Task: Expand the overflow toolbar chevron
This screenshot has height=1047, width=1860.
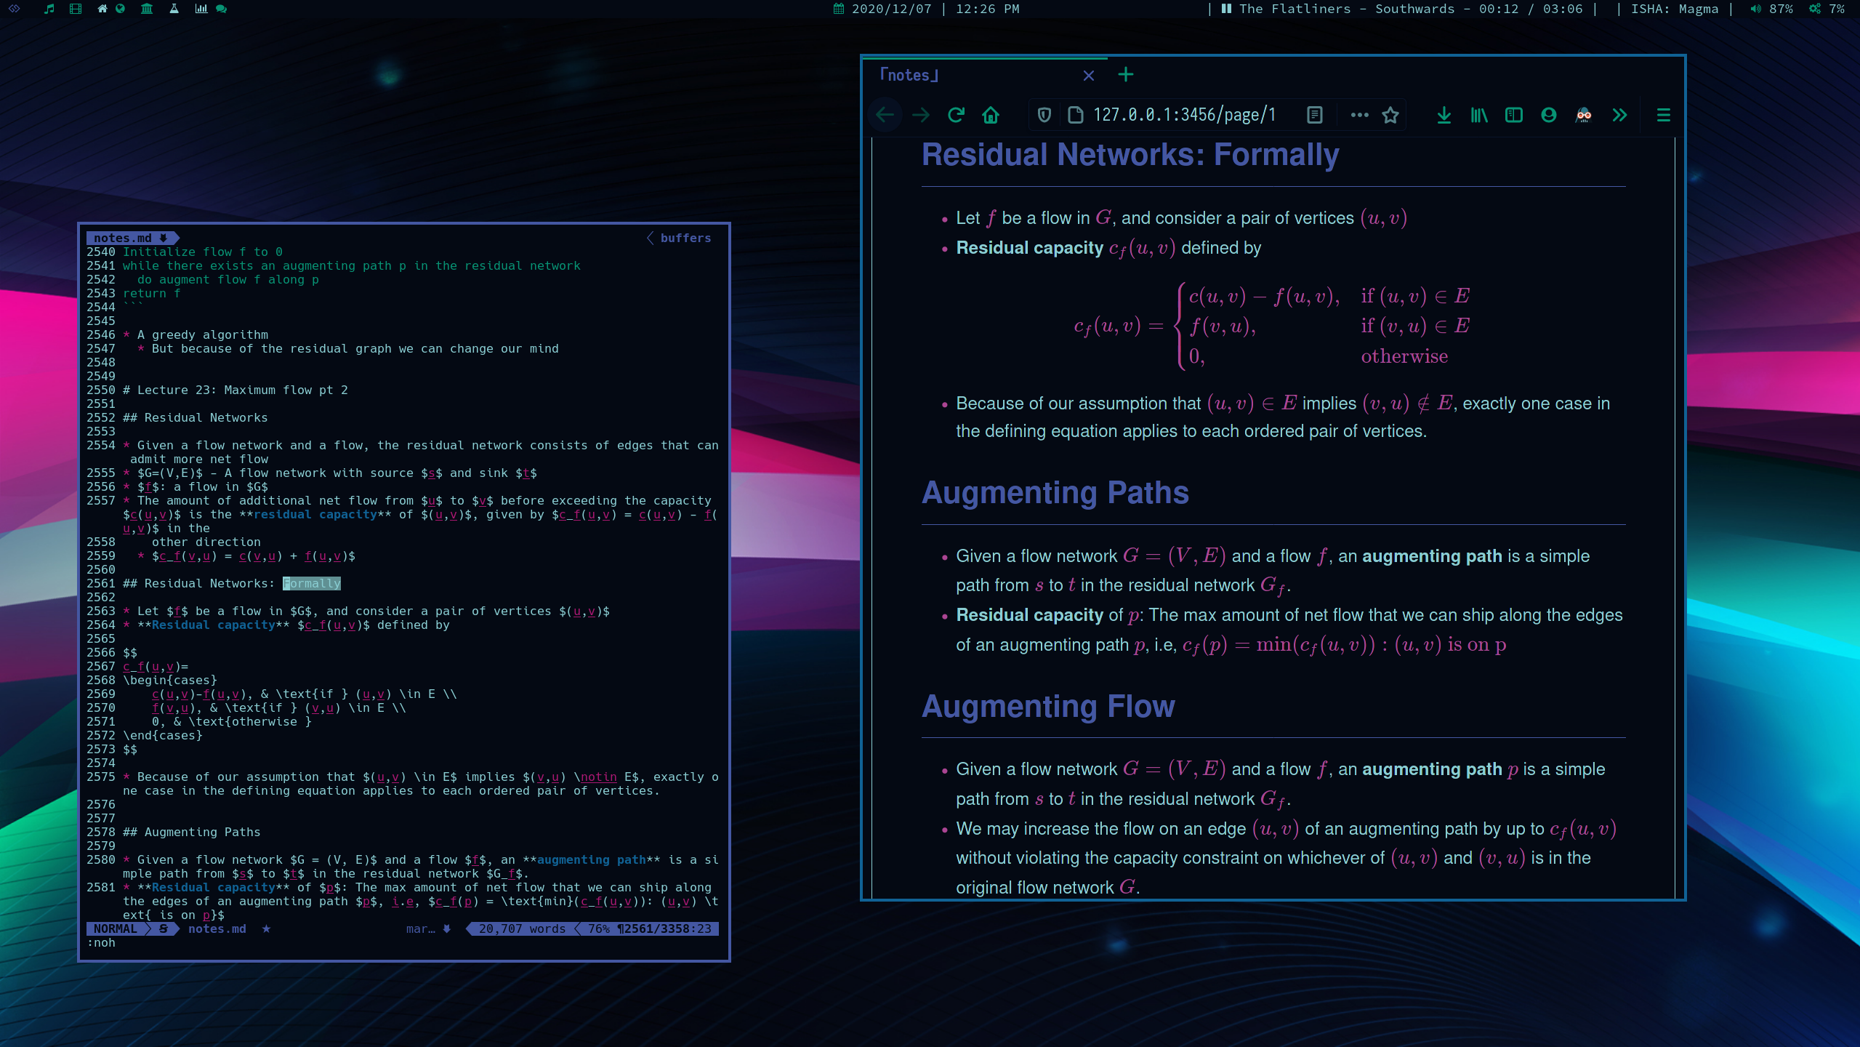Action: pos(1619,115)
